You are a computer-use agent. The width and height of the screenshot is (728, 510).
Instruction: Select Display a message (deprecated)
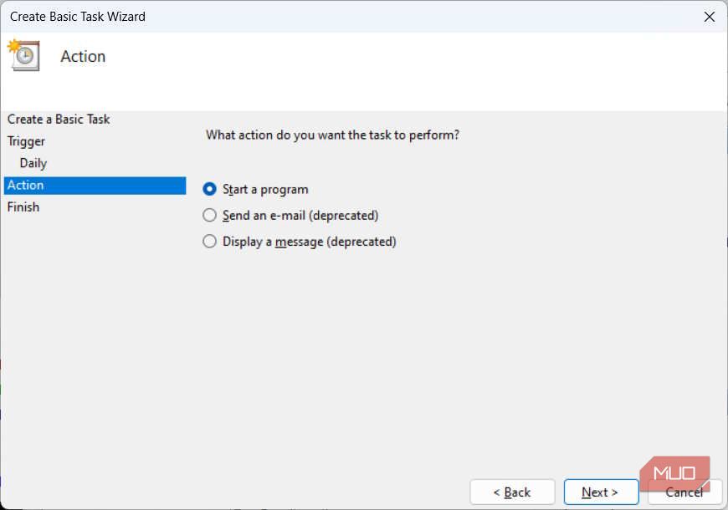[x=209, y=241]
